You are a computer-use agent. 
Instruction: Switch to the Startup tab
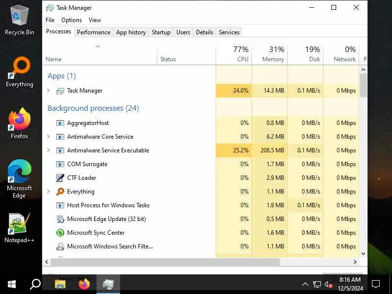point(161,32)
